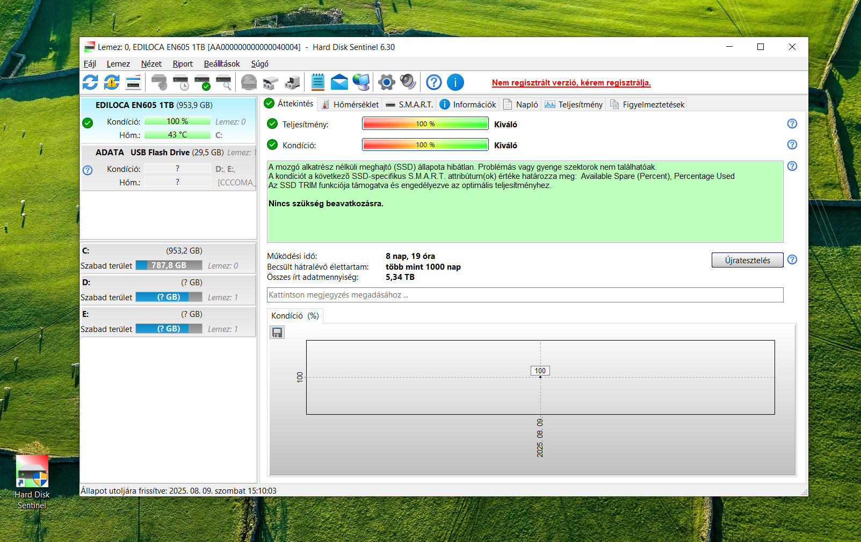The height and width of the screenshot is (542, 861).
Task: Click the disk with speaker toolbar icon
Action: tap(159, 82)
